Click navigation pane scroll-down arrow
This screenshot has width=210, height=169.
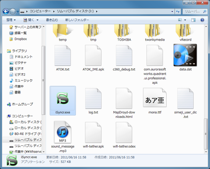pos(43,152)
